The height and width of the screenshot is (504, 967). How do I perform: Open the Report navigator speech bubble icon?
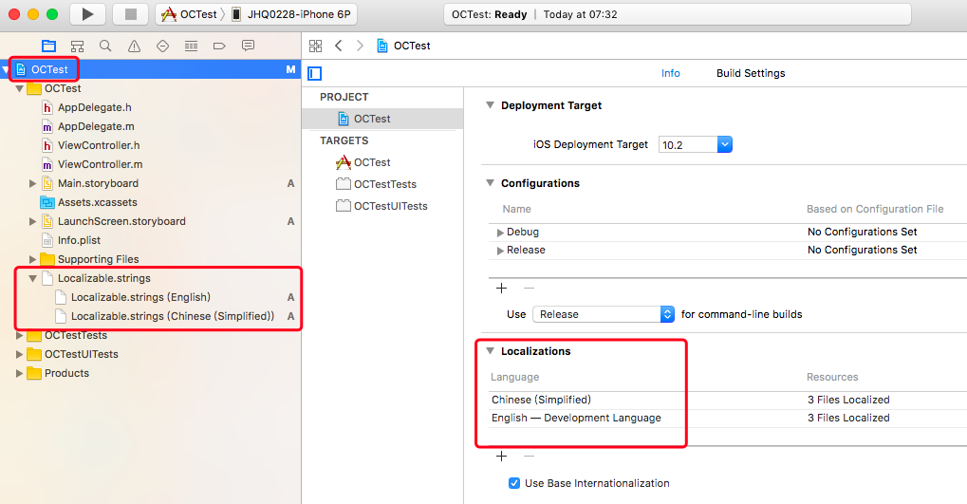248,46
